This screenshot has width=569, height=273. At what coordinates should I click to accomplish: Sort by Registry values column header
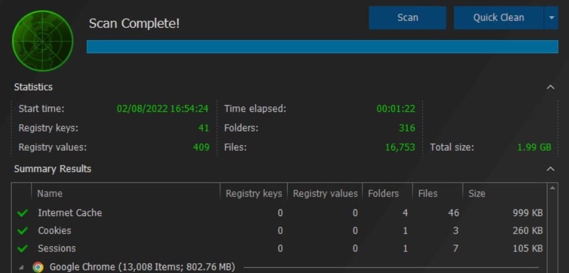point(325,193)
